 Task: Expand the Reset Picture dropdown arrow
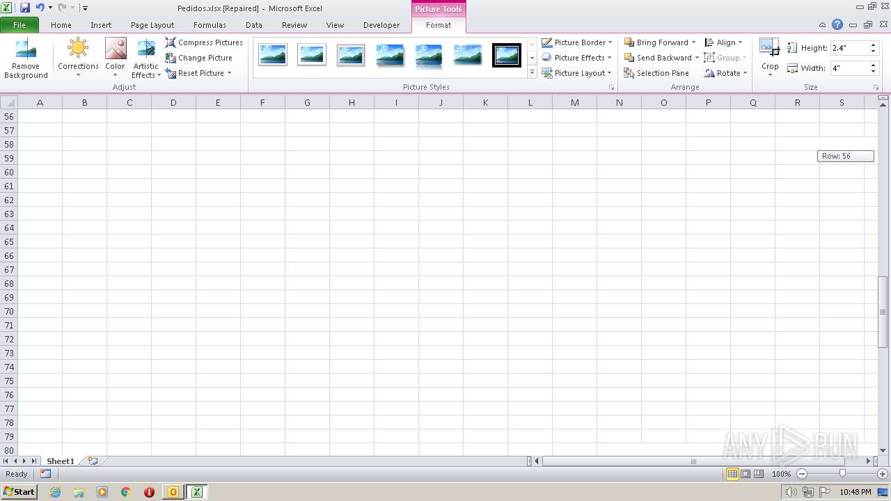(229, 73)
